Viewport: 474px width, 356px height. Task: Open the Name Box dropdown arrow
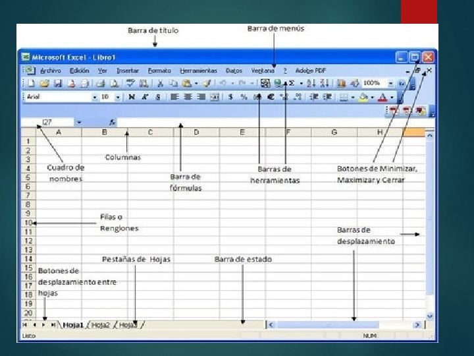pyautogui.click(x=79, y=123)
